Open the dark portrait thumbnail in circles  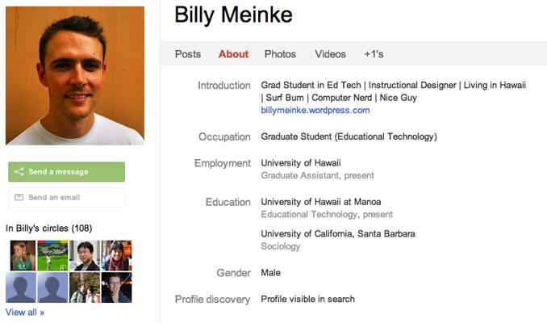click(116, 287)
